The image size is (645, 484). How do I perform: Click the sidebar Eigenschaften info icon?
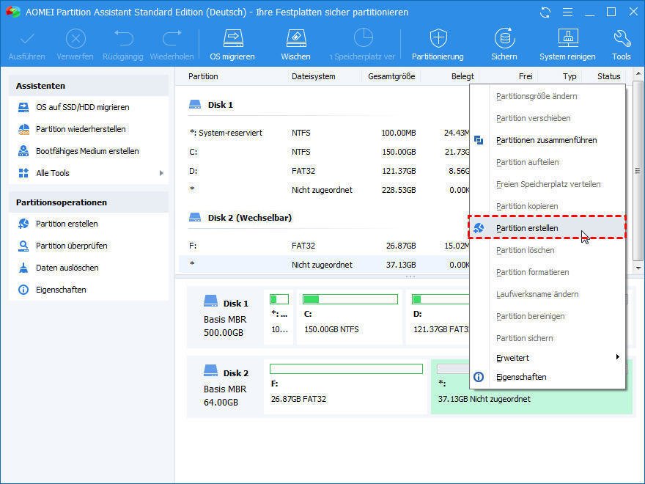click(x=23, y=290)
